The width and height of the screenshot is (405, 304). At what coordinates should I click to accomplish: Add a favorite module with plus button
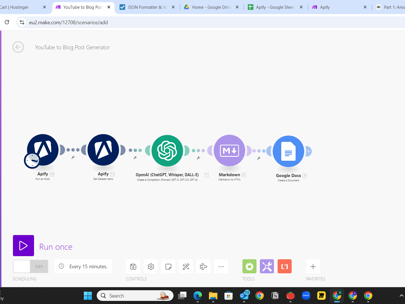tap(313, 266)
